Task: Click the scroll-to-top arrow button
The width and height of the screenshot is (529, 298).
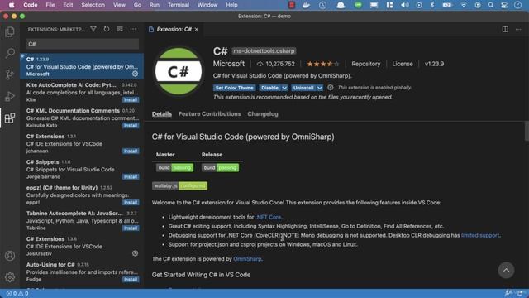Action: coord(506,270)
